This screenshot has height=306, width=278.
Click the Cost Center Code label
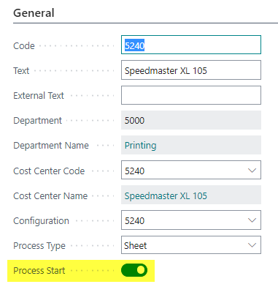click(49, 171)
